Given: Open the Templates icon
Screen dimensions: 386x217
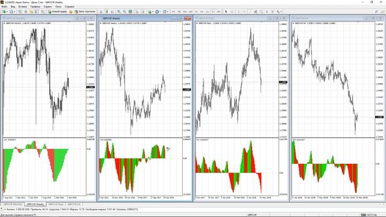Looking at the screenshot, I should (164, 11).
